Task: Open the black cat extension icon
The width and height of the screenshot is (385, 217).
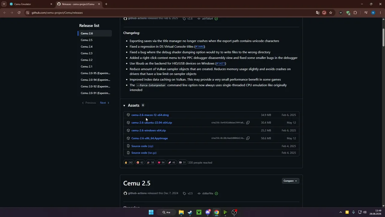Action: pyautogui.click(x=341, y=13)
